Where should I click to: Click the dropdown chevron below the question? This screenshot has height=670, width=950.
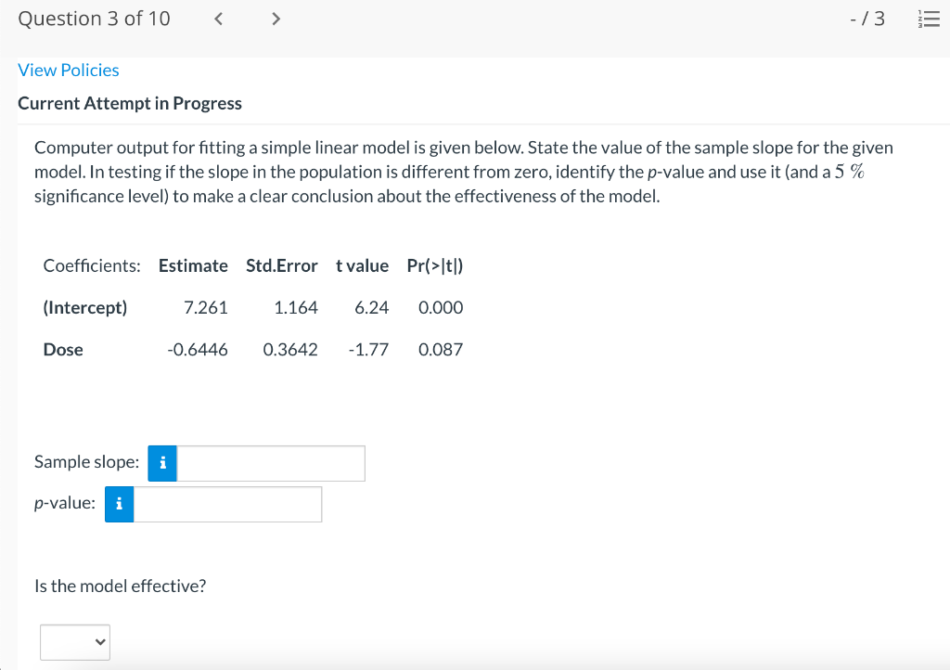[x=97, y=641]
